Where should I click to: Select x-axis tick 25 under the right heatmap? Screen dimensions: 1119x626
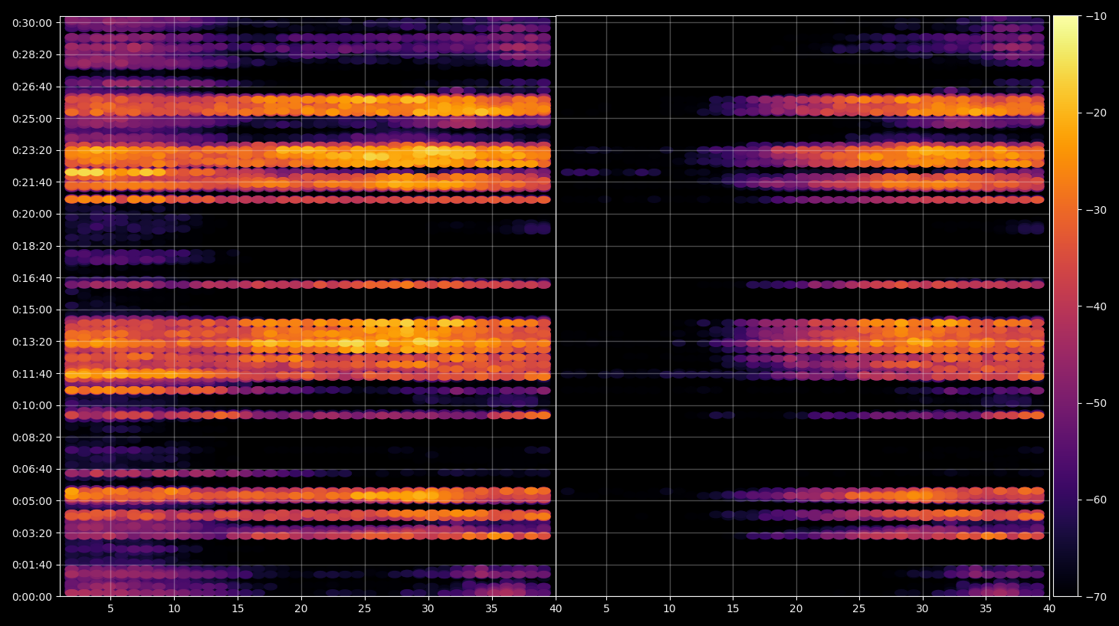[x=859, y=609]
